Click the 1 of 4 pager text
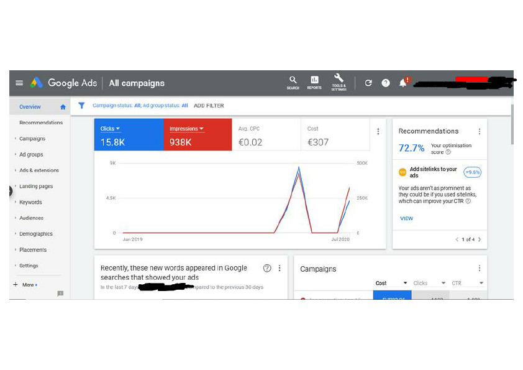Viewport: 523px width, 370px height. [x=468, y=239]
